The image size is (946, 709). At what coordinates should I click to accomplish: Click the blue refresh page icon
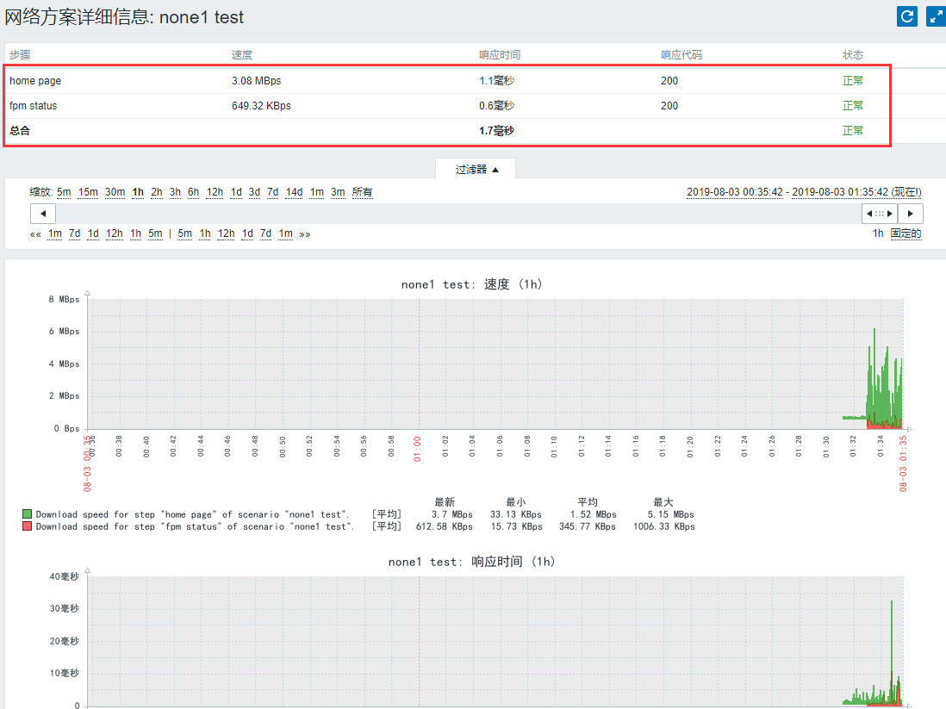906,16
